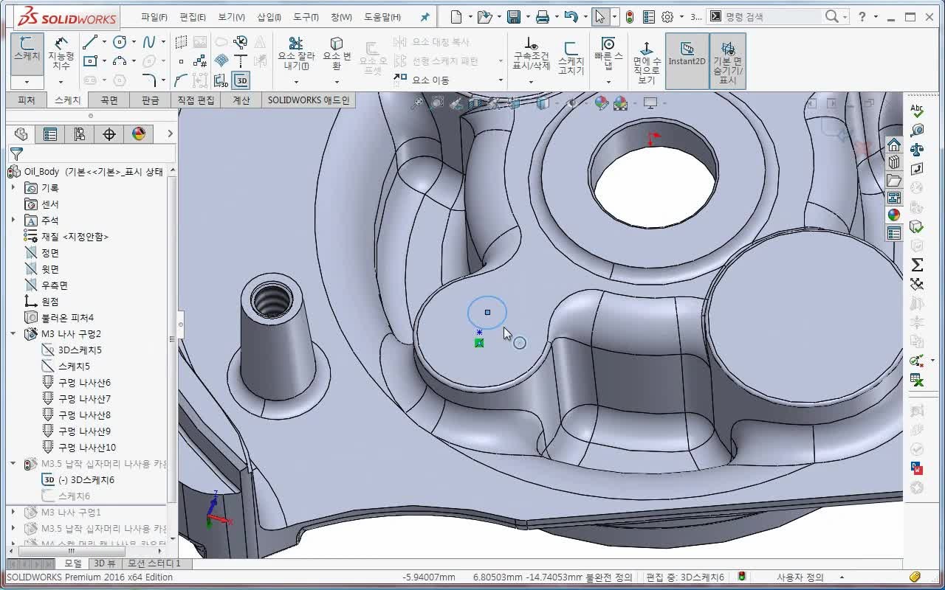Image resolution: width=945 pixels, height=590 pixels.
Task: Open the Sketch button dropdown arrow
Action: pos(27,82)
